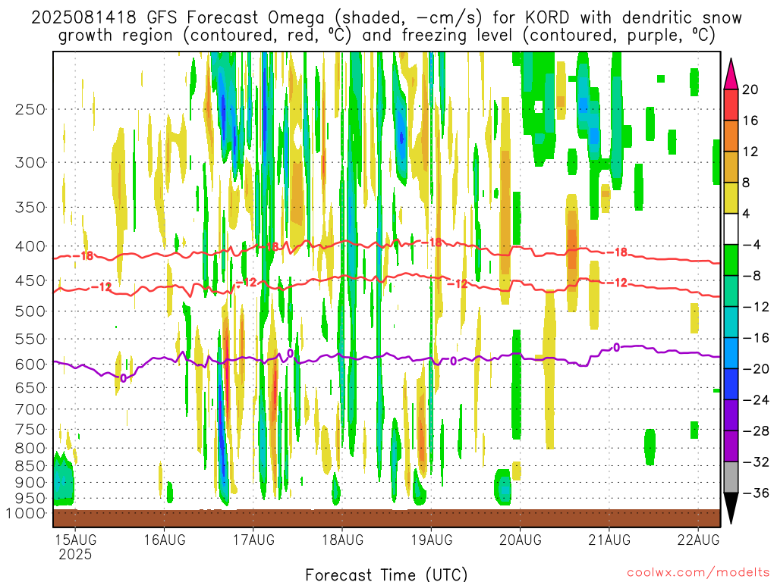Click the colorbar label -32
This screenshot has height=582, width=777.
tap(755, 462)
